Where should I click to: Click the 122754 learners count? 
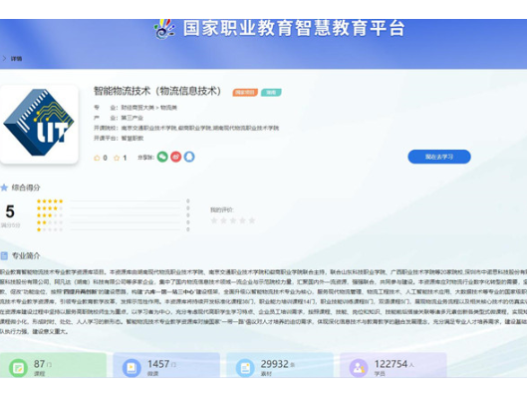click(391, 364)
